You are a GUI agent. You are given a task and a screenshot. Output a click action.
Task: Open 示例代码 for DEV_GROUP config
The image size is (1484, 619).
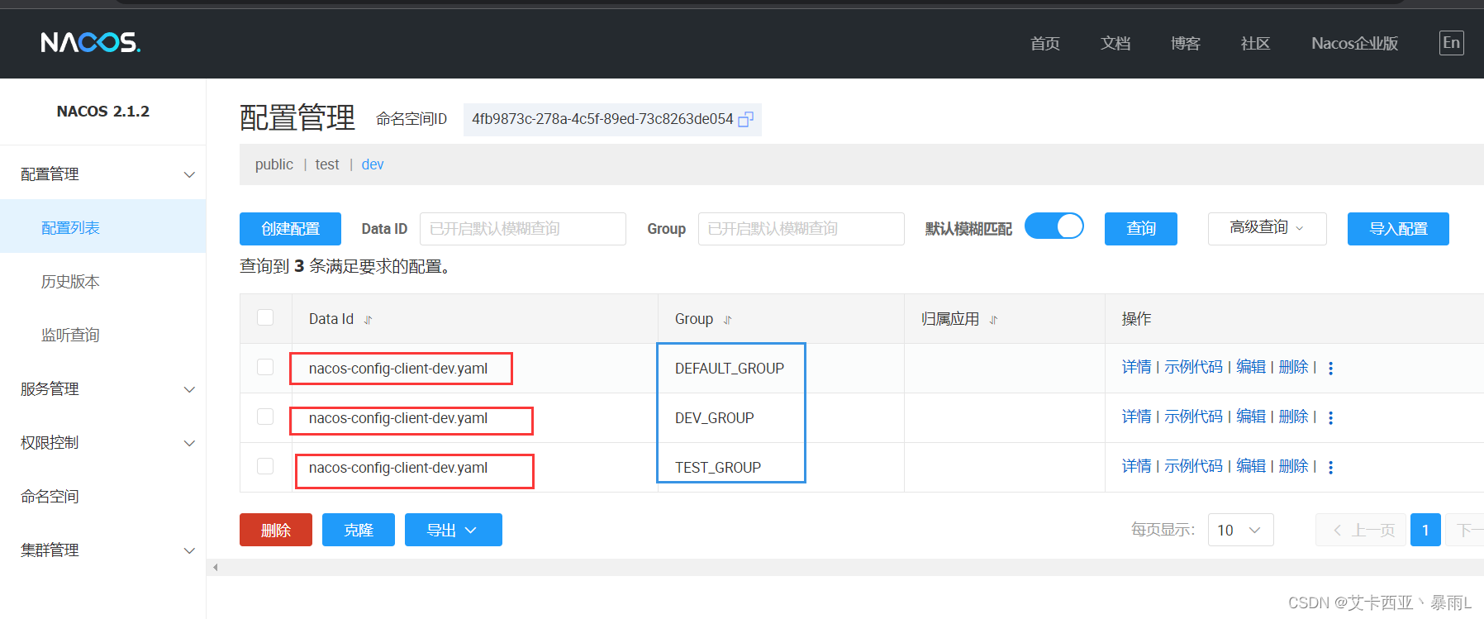(1193, 417)
